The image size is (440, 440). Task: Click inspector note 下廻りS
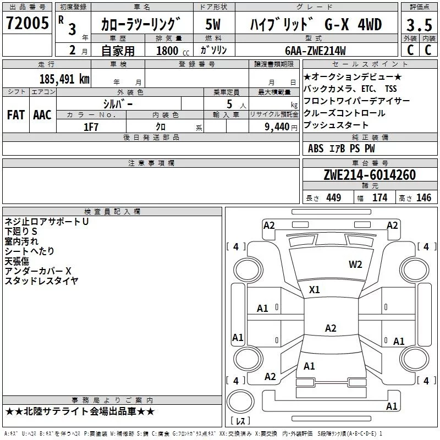(21, 232)
